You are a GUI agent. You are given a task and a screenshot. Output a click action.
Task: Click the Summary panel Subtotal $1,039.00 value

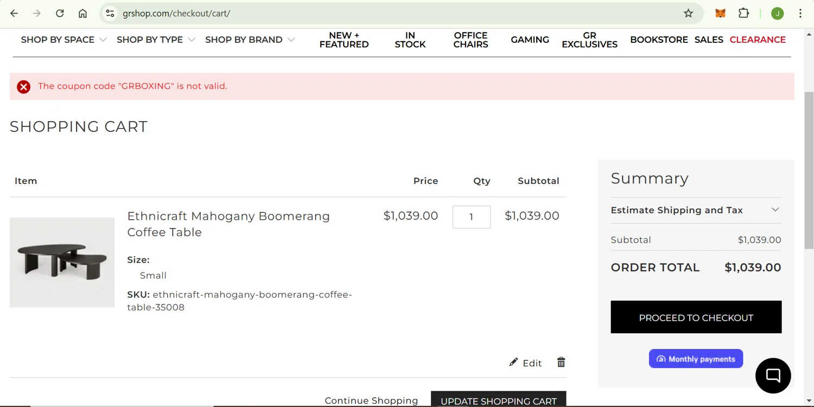(x=759, y=240)
